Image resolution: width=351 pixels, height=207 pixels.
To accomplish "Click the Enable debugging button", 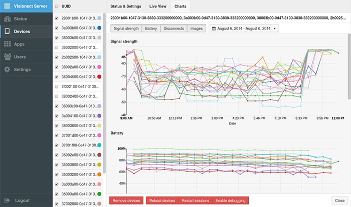I will pos(230,200).
